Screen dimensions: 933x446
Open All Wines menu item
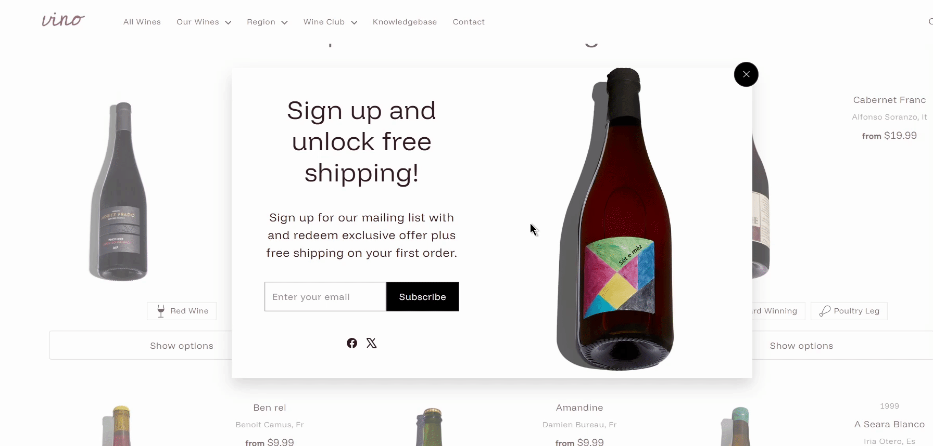coord(142,22)
